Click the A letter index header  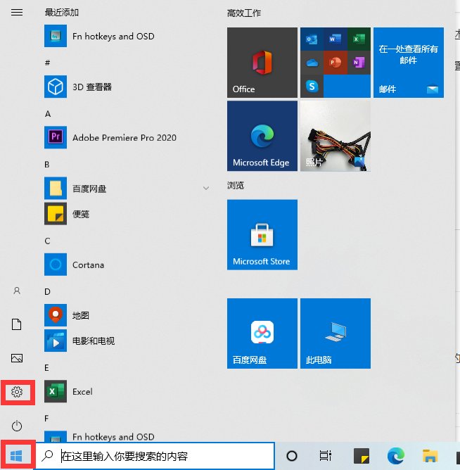[x=48, y=113]
